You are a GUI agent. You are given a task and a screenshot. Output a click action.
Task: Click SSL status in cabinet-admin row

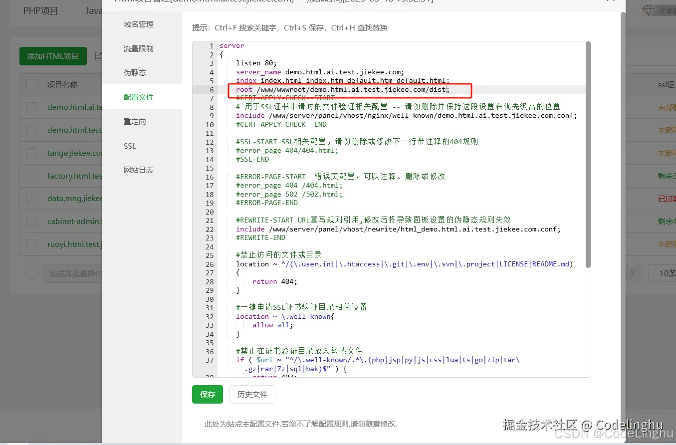pyautogui.click(x=667, y=222)
